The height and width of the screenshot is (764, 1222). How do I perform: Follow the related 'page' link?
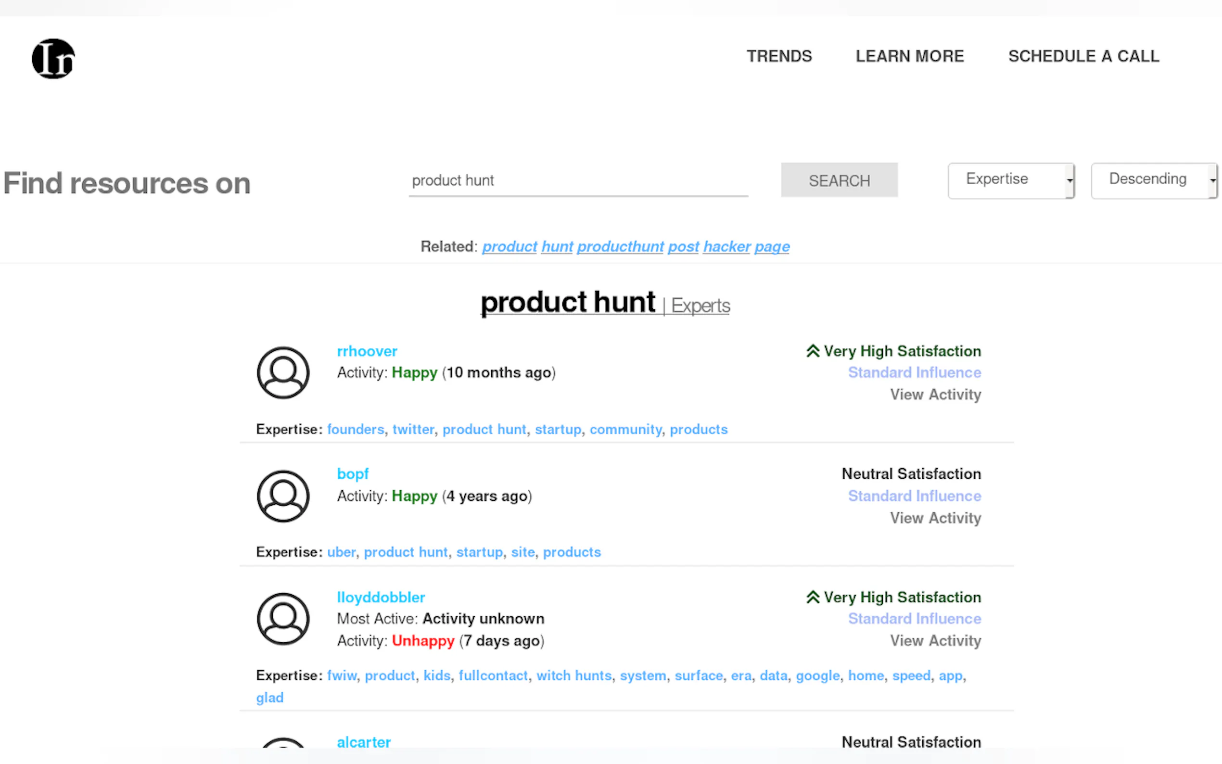coord(772,247)
